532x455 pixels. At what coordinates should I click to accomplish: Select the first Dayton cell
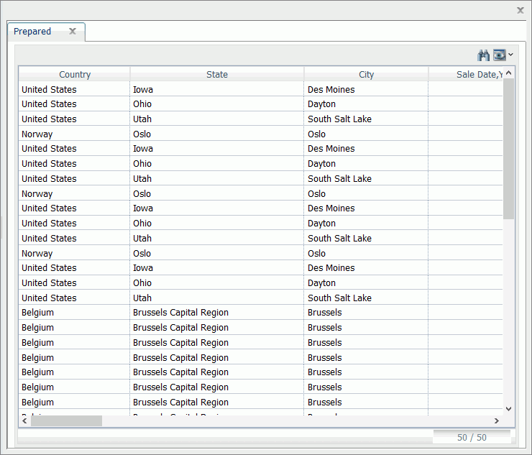pos(366,104)
